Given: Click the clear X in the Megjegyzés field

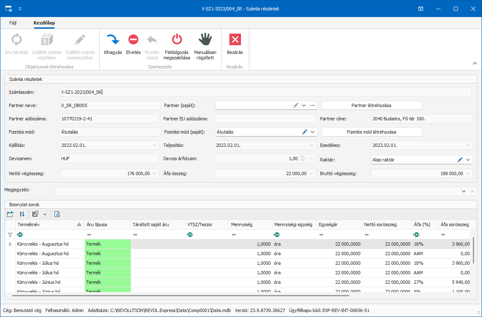Looking at the screenshot, I should coord(472,191).
